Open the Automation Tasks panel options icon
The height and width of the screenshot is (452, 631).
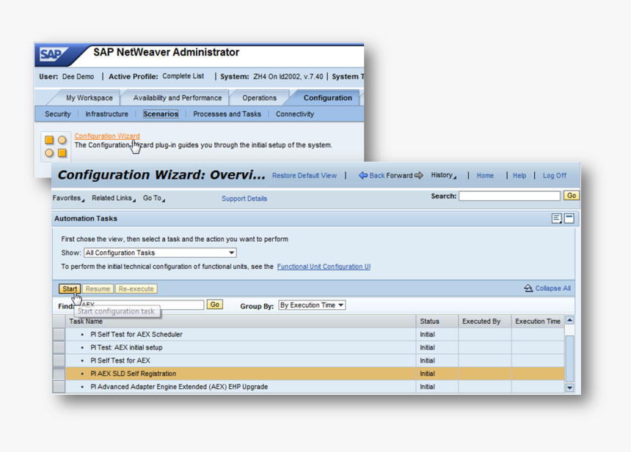click(x=557, y=218)
